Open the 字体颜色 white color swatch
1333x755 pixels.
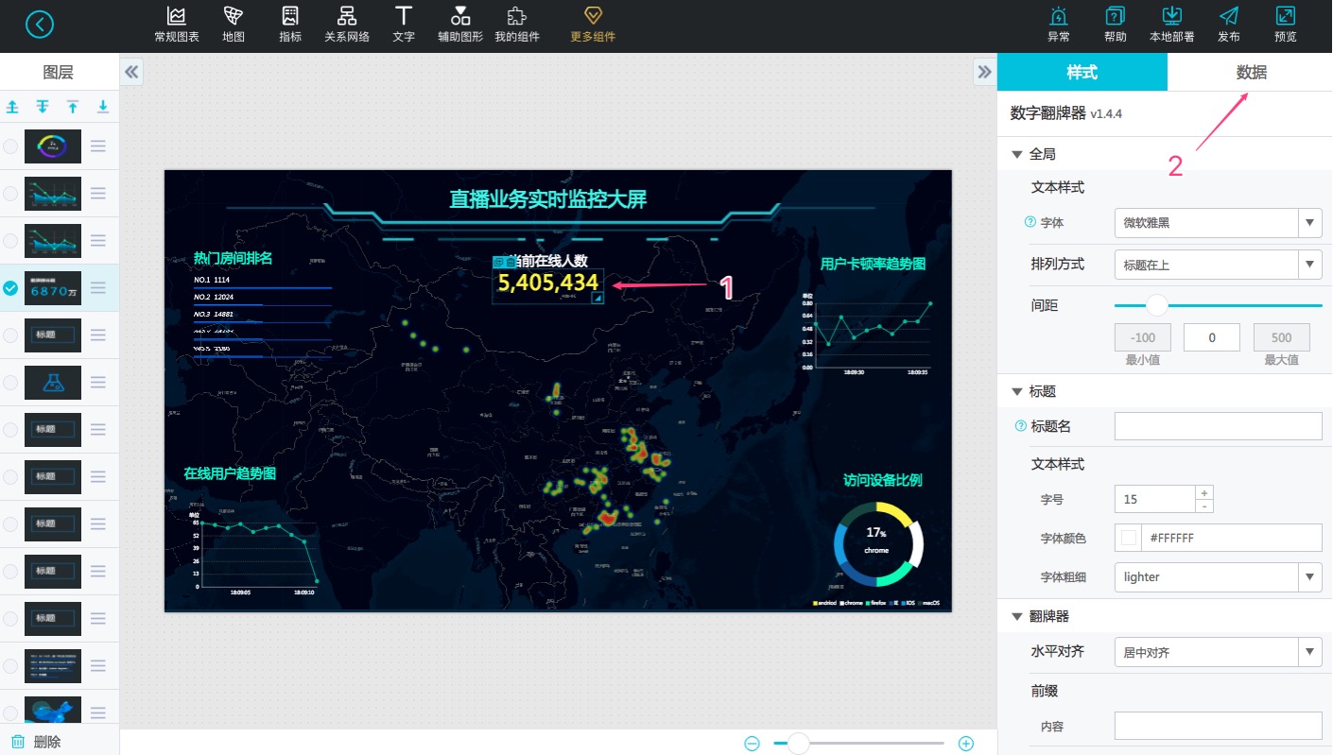click(1128, 538)
